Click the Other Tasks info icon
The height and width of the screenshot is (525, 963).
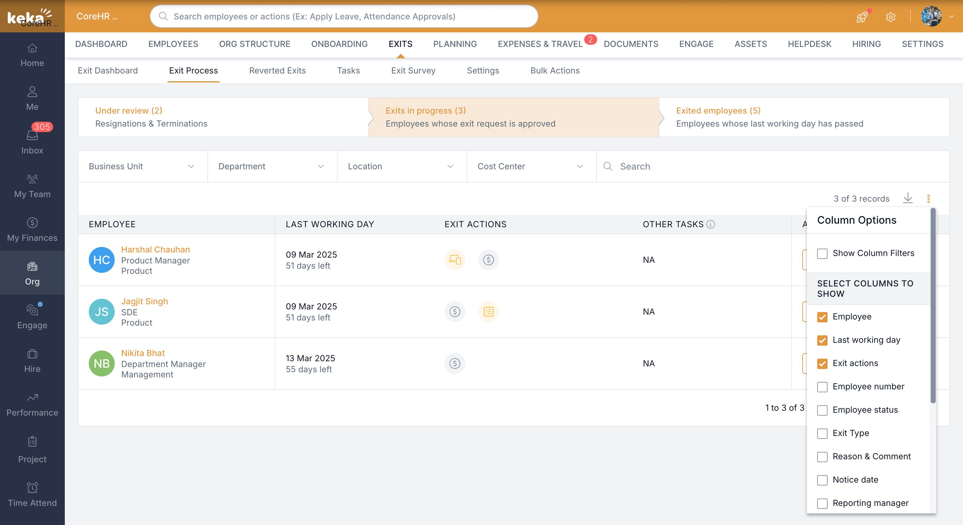(711, 224)
